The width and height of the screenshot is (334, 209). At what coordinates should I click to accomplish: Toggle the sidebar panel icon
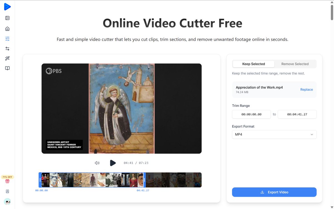click(8, 18)
